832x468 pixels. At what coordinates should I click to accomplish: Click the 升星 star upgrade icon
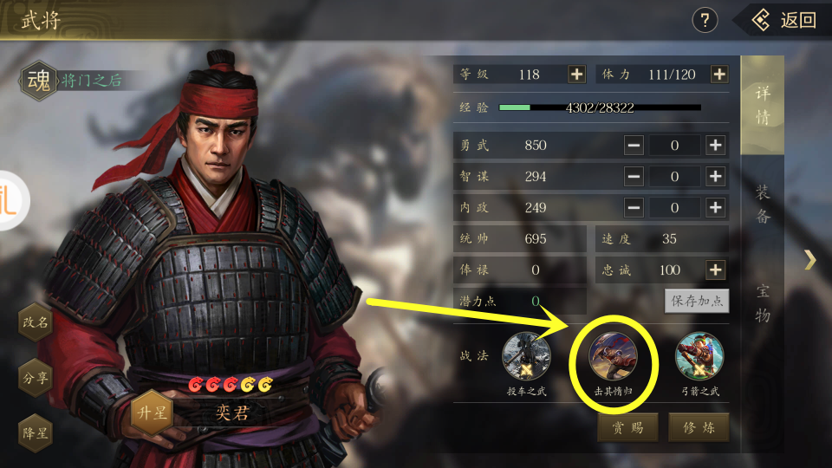point(152,413)
